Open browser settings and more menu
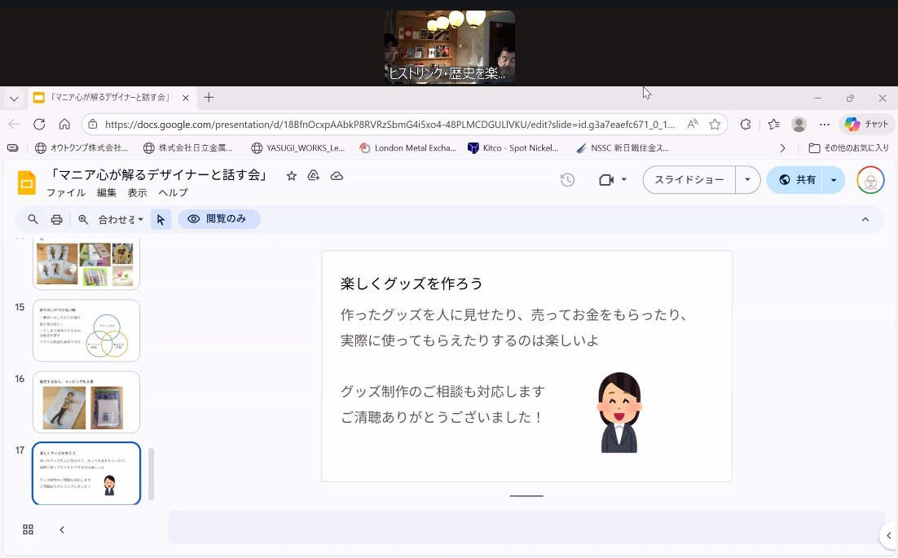 point(824,124)
